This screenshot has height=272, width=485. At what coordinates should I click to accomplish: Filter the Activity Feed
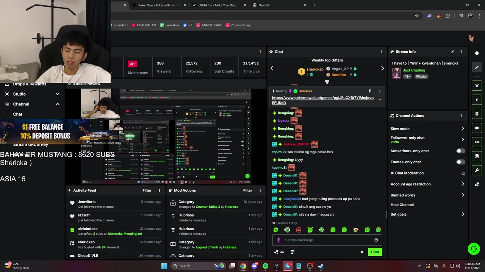click(147, 190)
